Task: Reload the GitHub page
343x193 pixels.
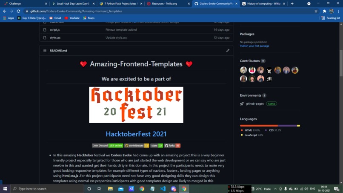Action: (18, 11)
